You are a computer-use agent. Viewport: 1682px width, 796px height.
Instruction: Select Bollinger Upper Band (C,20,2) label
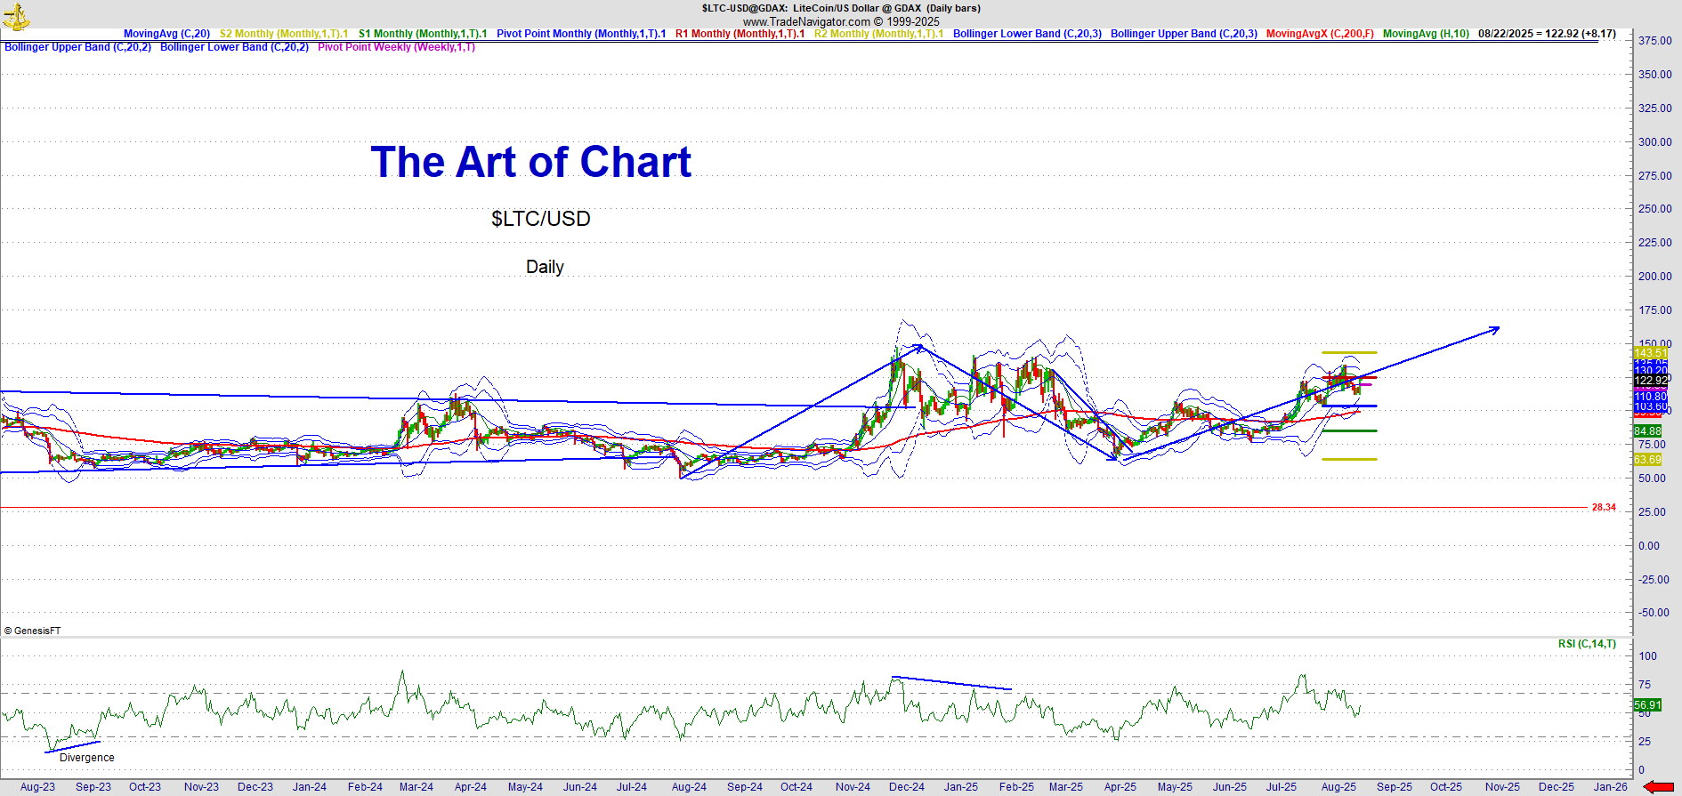[77, 47]
